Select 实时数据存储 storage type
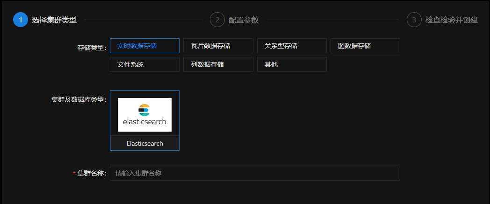 (x=144, y=46)
